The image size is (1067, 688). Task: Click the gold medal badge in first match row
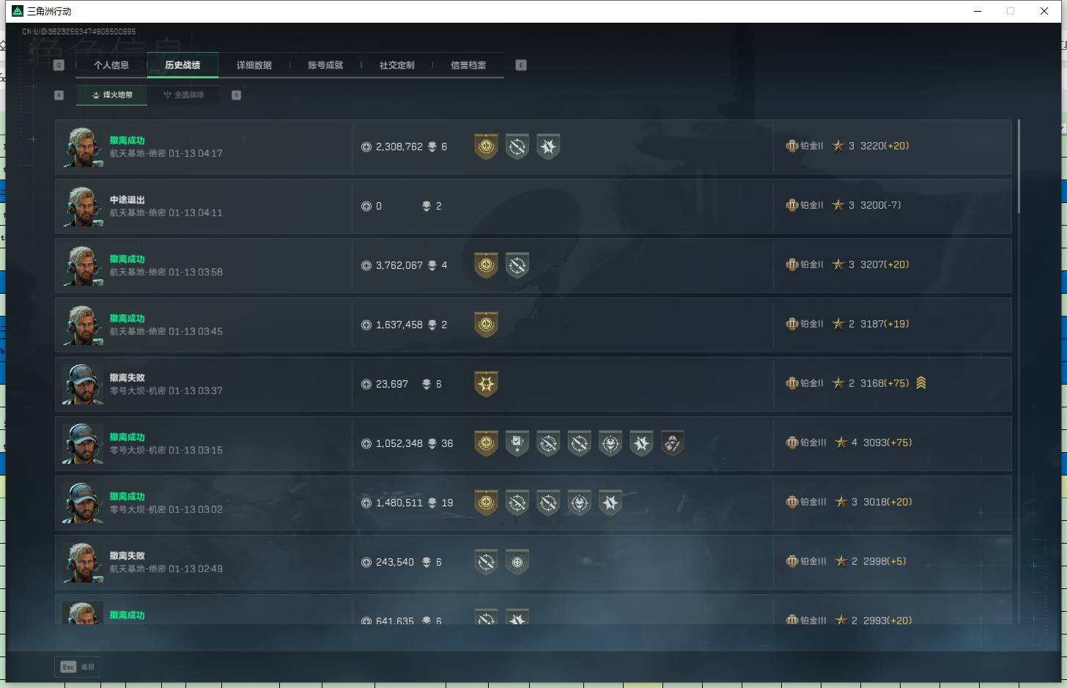click(x=486, y=147)
